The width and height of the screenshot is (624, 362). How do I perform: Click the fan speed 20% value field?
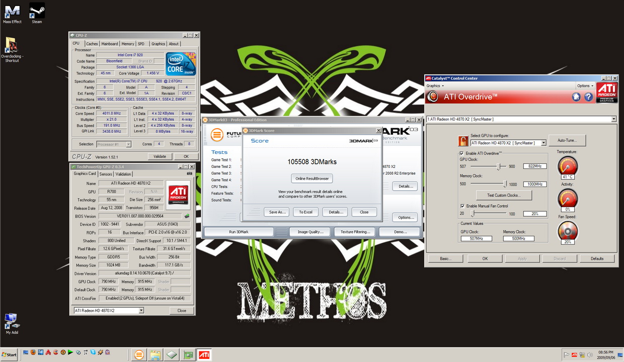click(x=536, y=214)
